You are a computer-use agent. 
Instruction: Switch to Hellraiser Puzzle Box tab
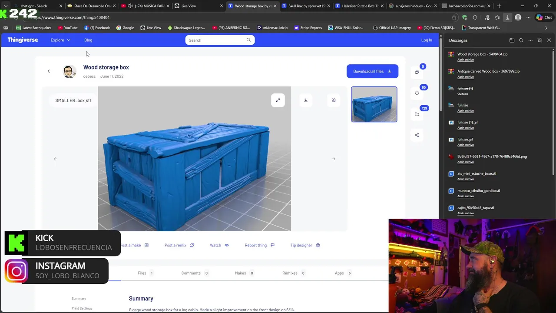point(359,6)
